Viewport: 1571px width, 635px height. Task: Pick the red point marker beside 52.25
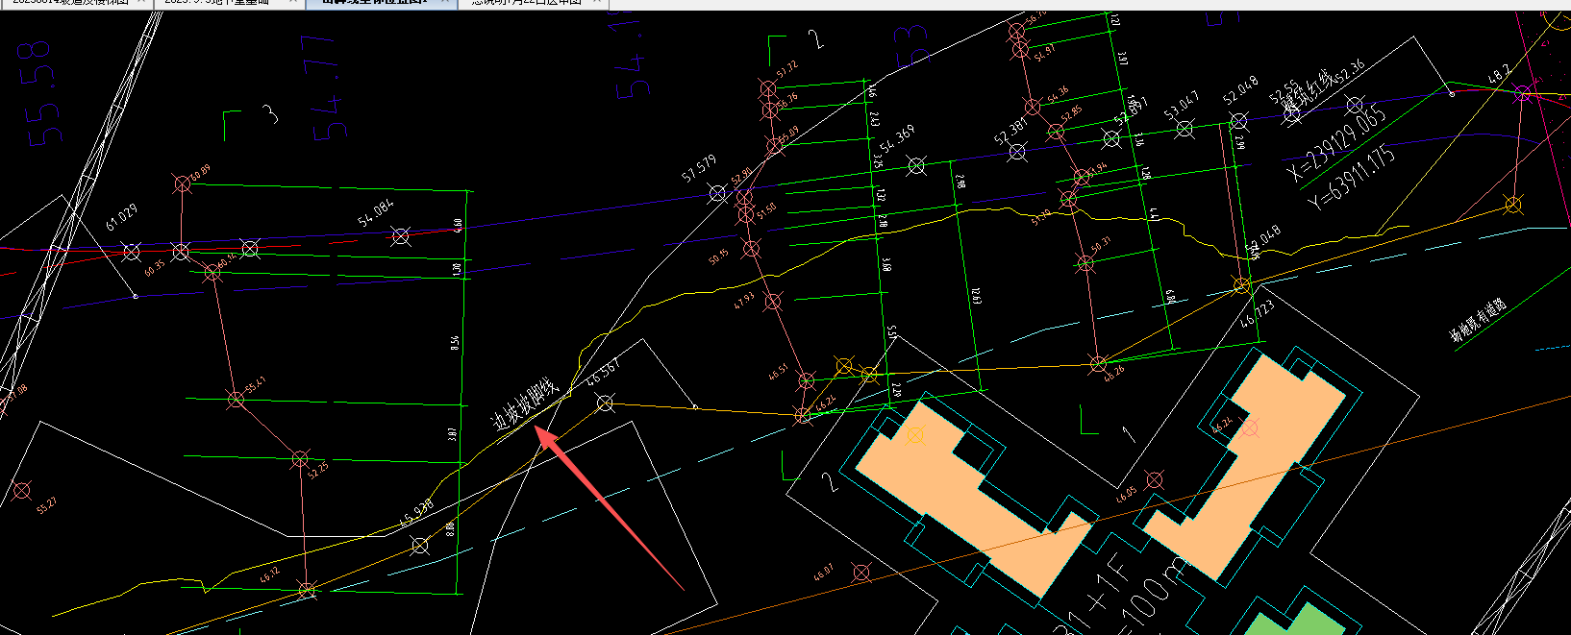pos(300,458)
